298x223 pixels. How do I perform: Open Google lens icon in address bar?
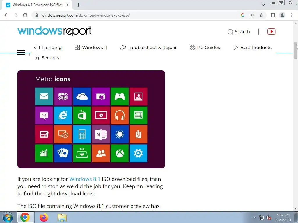pyautogui.click(x=242, y=15)
